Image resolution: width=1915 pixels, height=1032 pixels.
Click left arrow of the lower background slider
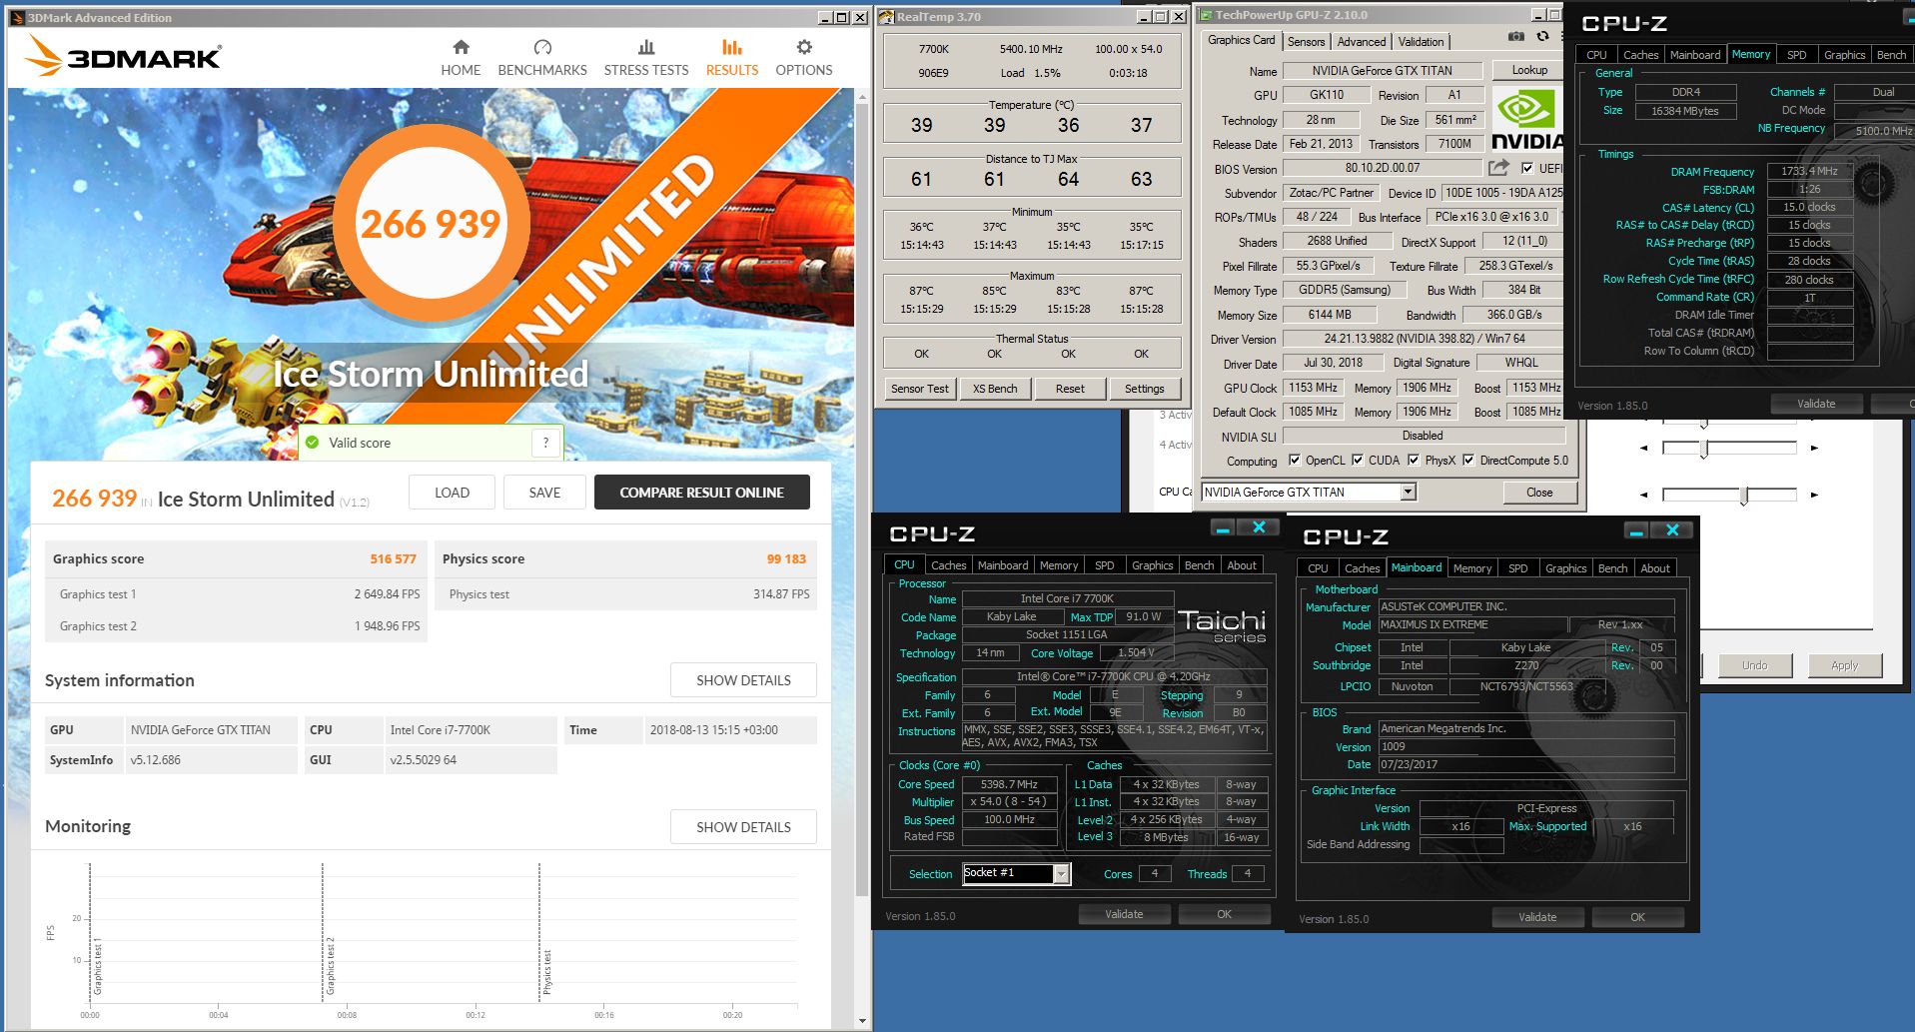click(x=1644, y=495)
